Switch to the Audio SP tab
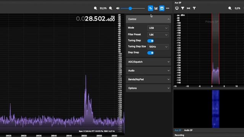 188,130
